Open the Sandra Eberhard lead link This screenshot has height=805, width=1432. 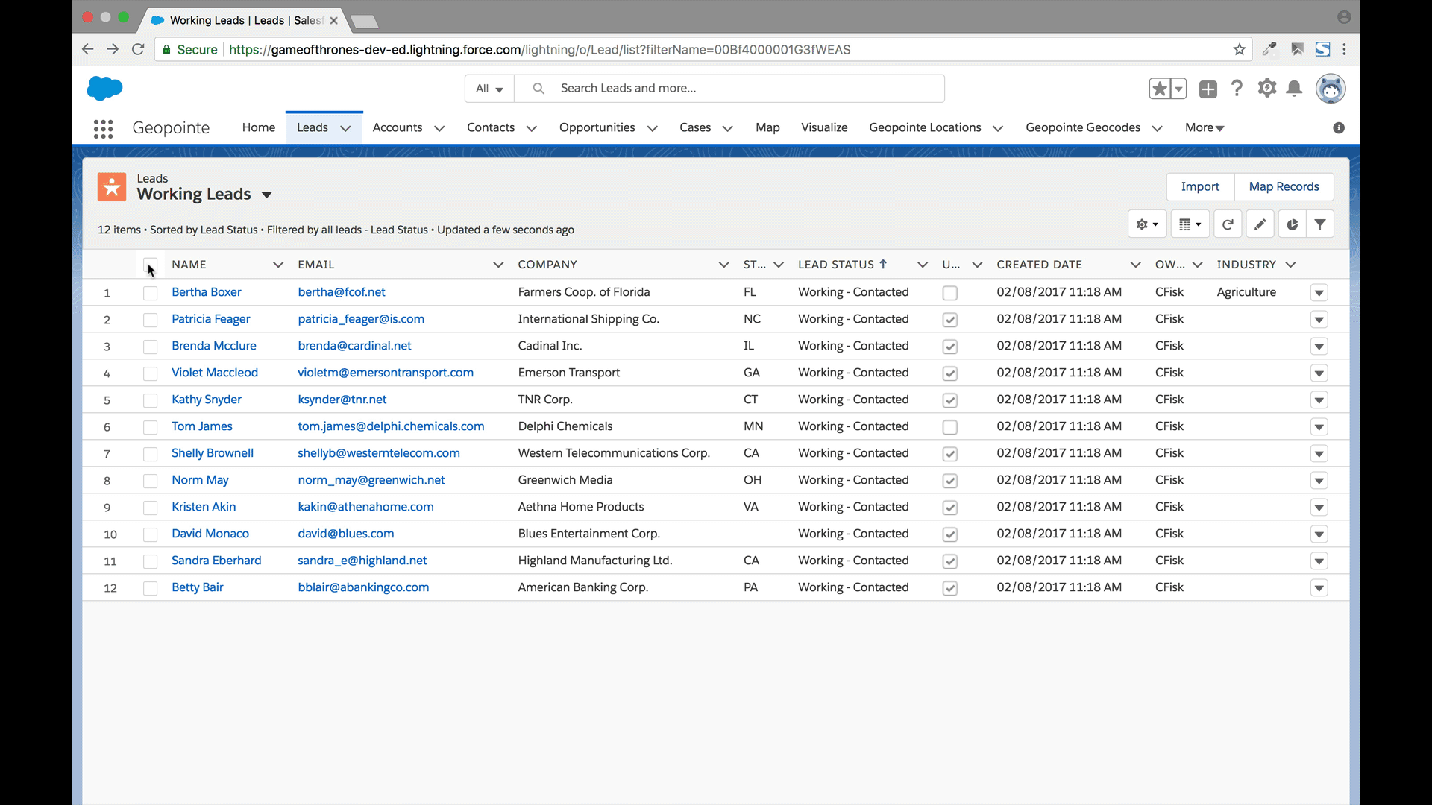click(x=216, y=561)
